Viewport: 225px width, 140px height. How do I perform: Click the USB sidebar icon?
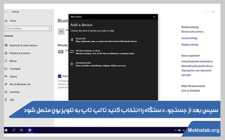click(x=6, y=100)
